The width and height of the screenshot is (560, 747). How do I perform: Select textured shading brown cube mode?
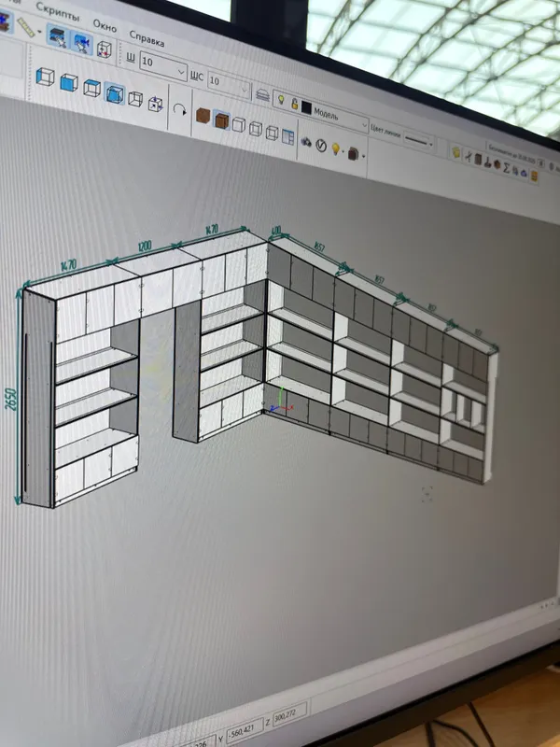tap(203, 116)
